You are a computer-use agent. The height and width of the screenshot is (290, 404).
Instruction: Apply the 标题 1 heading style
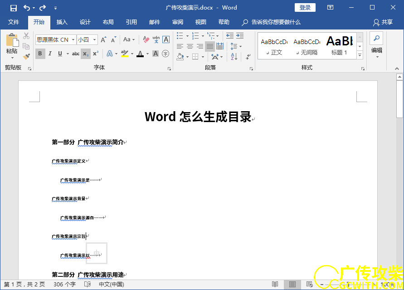pos(340,46)
